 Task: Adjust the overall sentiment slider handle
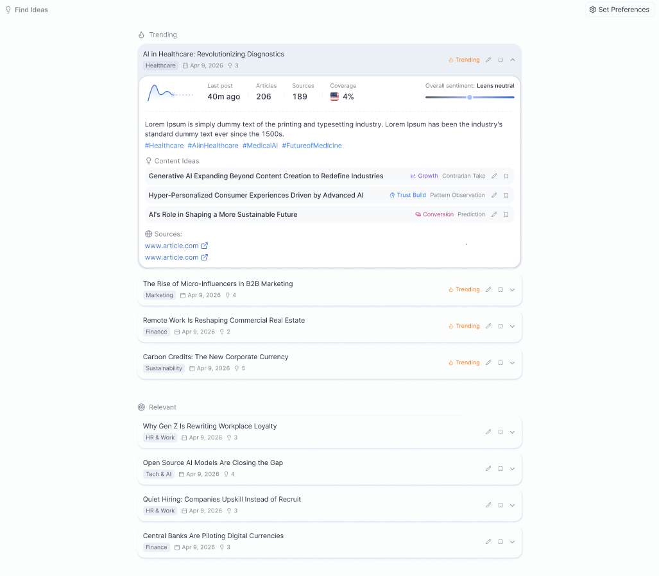(x=470, y=97)
